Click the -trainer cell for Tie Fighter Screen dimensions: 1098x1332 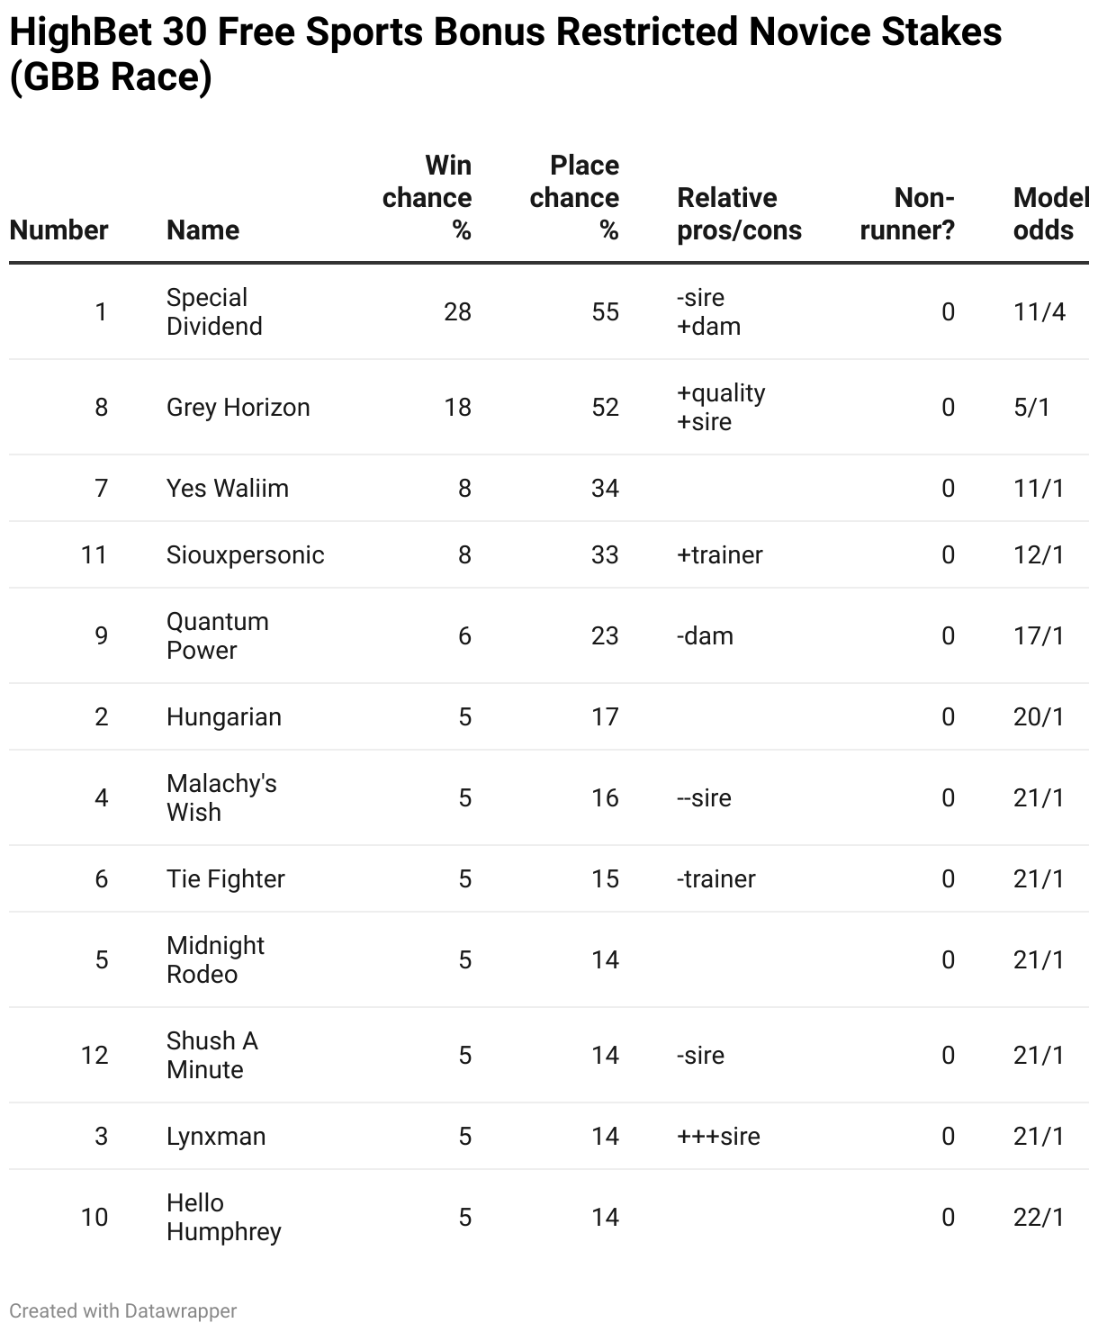tap(715, 878)
